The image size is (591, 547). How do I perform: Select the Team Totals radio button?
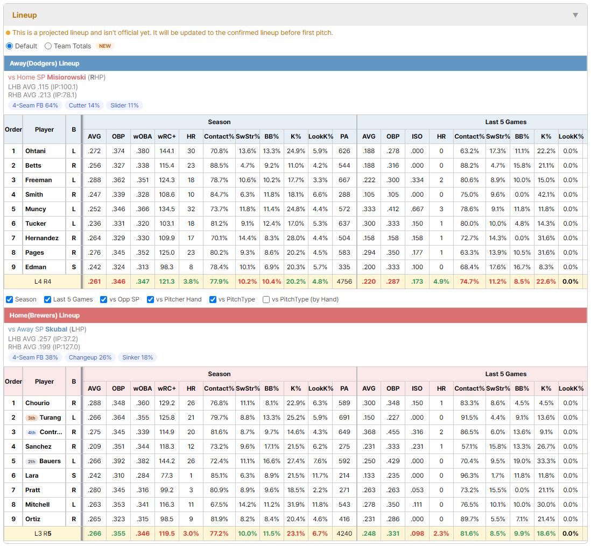pyautogui.click(x=48, y=46)
